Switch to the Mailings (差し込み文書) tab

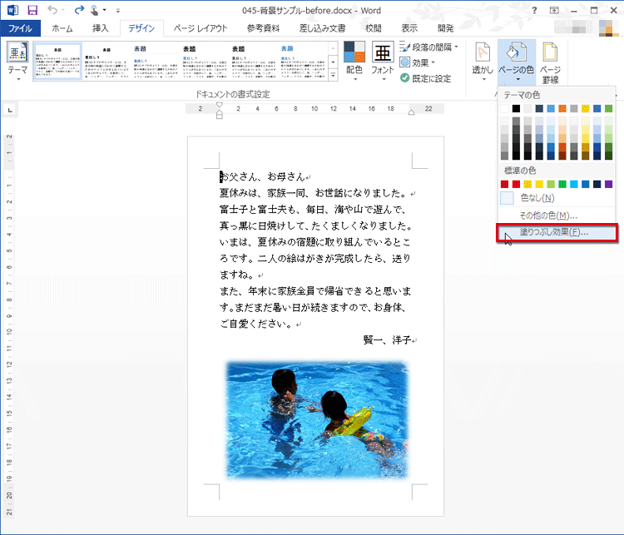click(x=322, y=28)
